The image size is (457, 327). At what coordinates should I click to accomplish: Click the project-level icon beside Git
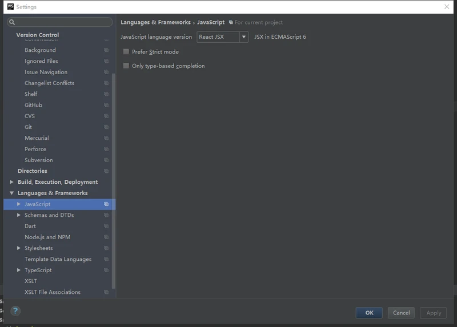point(106,127)
